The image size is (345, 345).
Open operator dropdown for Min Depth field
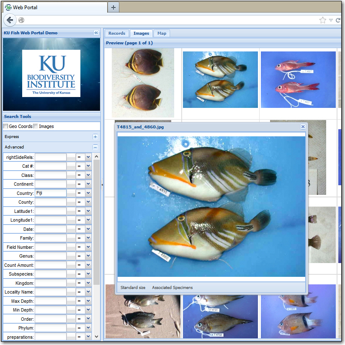click(88, 310)
